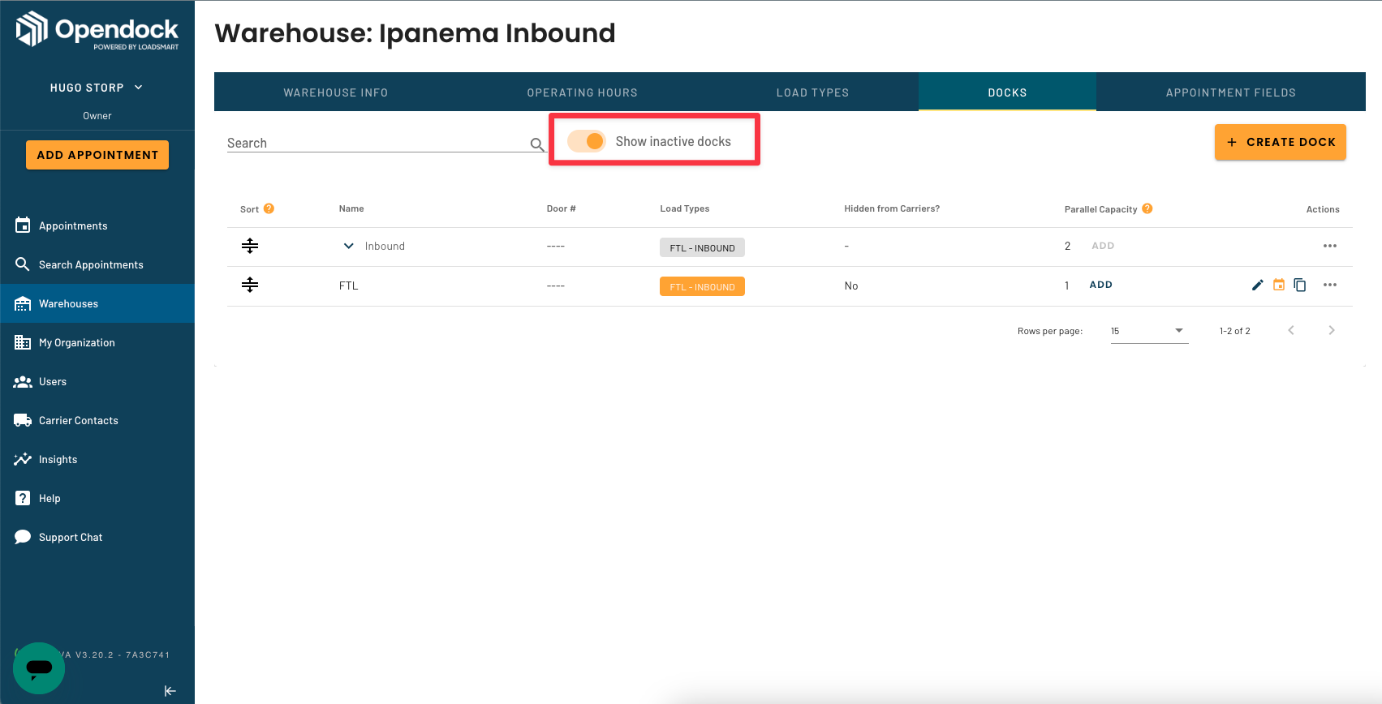Open the green chat widget

(x=39, y=668)
